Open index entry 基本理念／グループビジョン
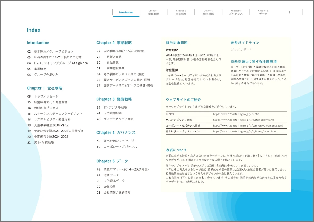This screenshot has width=314, height=222. click(53, 52)
